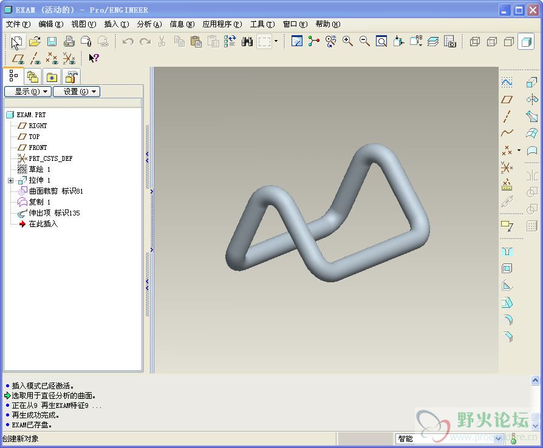Open the 工具 menu
Viewport: 543px width, 448px height.
coord(262,24)
